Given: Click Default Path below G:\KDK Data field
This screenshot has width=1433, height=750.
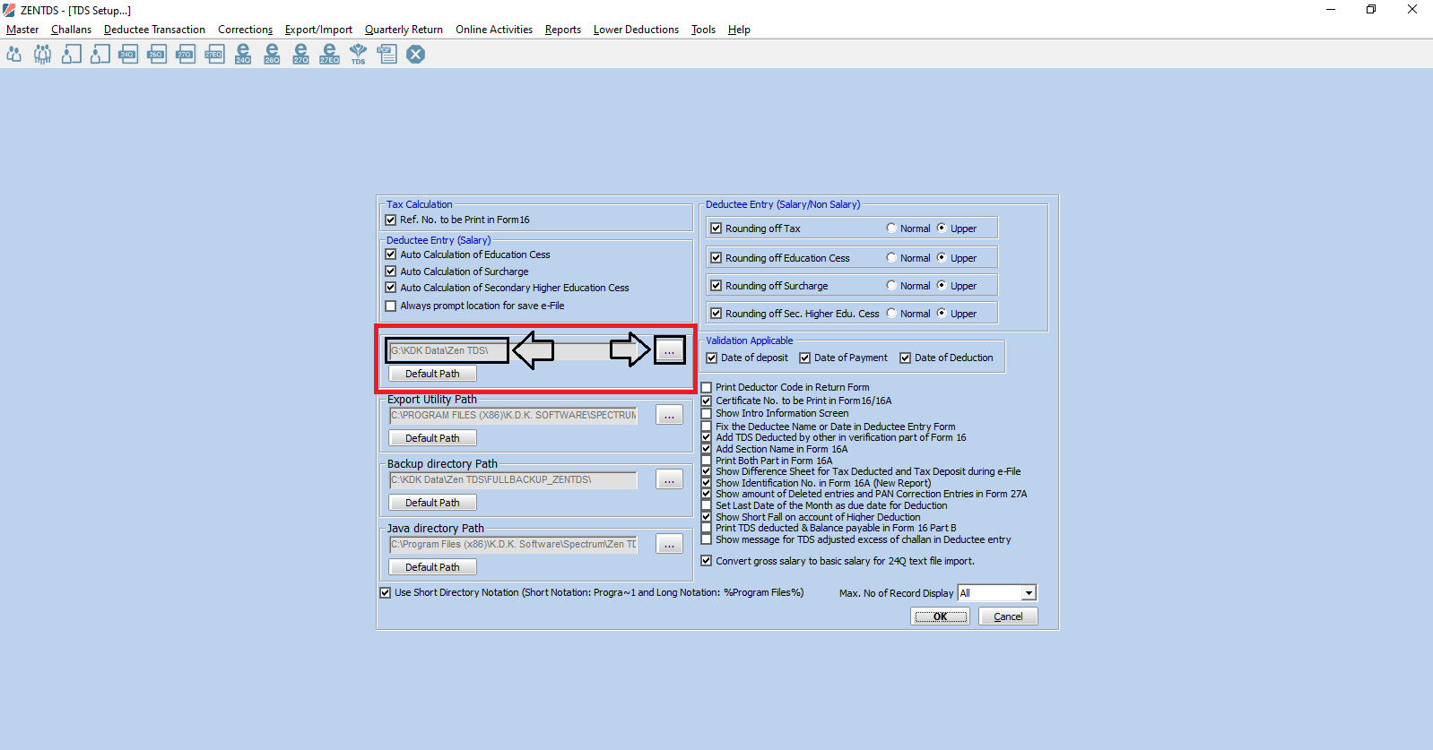Looking at the screenshot, I should click(x=432, y=374).
